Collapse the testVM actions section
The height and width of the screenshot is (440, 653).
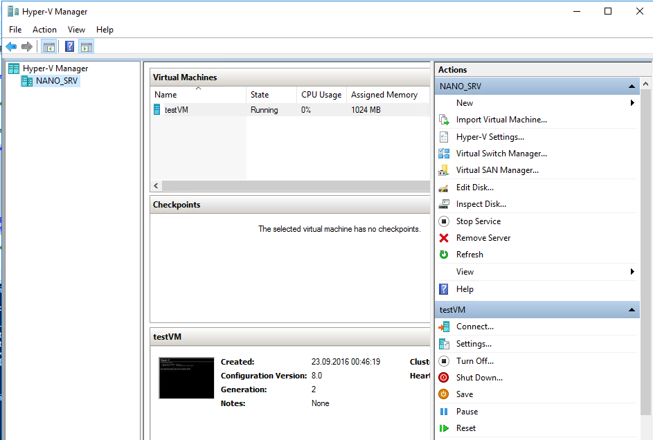632,310
